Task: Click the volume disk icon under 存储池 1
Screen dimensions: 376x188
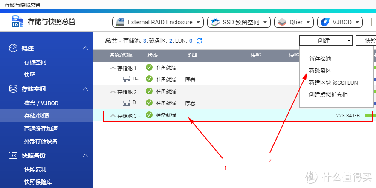Action: (126, 79)
